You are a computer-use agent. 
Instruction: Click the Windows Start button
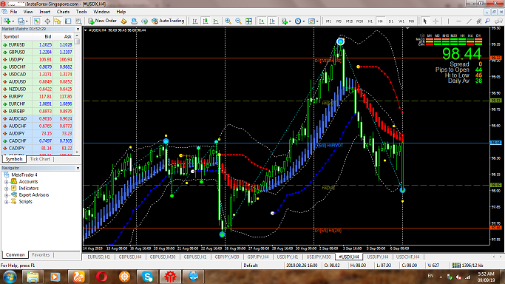coord(10,277)
